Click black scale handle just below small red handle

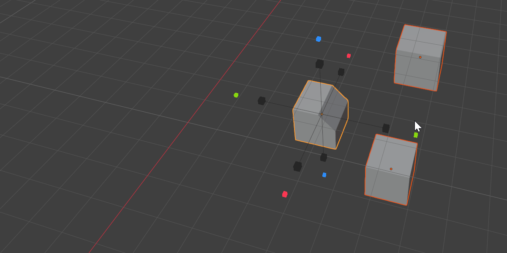pyautogui.click(x=341, y=72)
